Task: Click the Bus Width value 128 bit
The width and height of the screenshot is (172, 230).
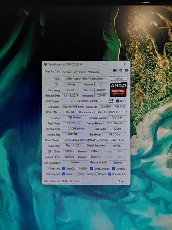Action: [x=117, y=129]
